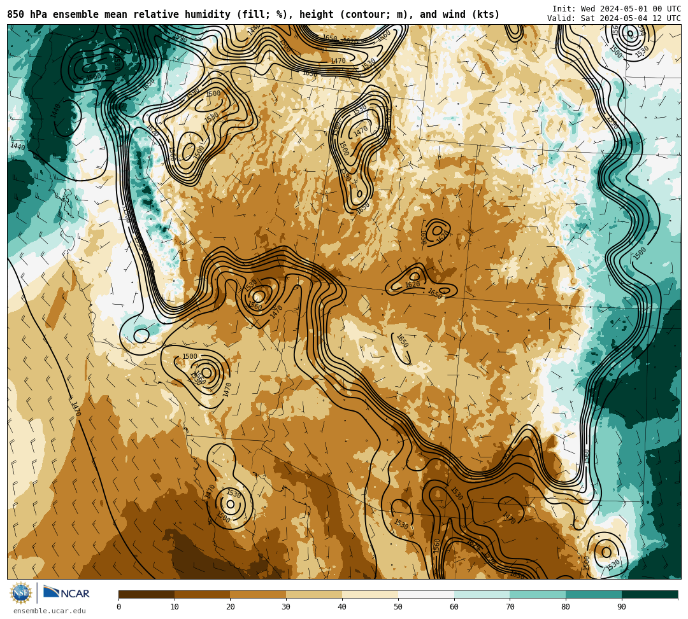Click the colorbar tick label 40

point(342,607)
